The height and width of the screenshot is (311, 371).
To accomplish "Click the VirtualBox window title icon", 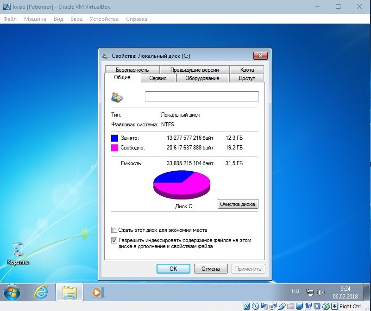I will tap(7, 6).
